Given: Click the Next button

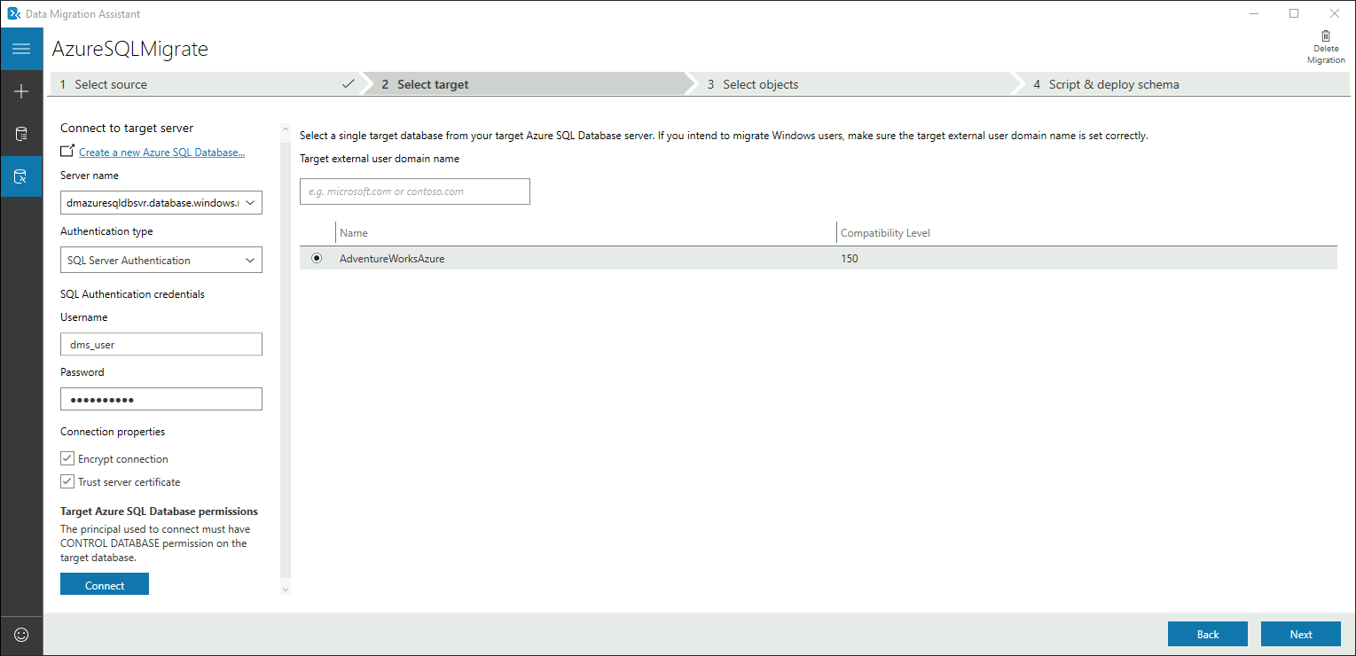Looking at the screenshot, I should (x=1301, y=634).
